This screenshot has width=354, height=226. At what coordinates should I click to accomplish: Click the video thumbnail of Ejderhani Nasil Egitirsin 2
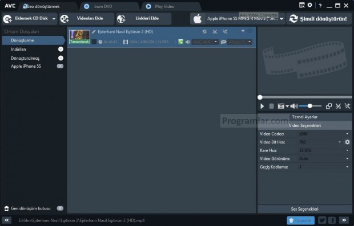pyautogui.click(x=79, y=36)
